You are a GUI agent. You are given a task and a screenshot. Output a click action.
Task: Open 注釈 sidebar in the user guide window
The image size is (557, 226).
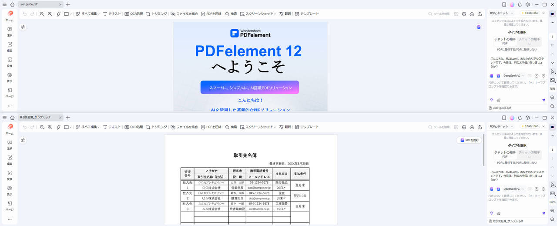pyautogui.click(x=10, y=31)
